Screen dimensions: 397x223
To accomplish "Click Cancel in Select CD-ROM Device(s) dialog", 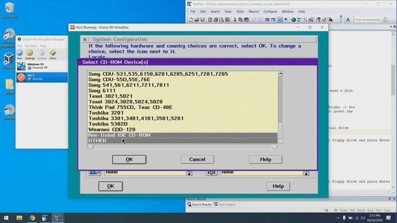I will coord(197,160).
